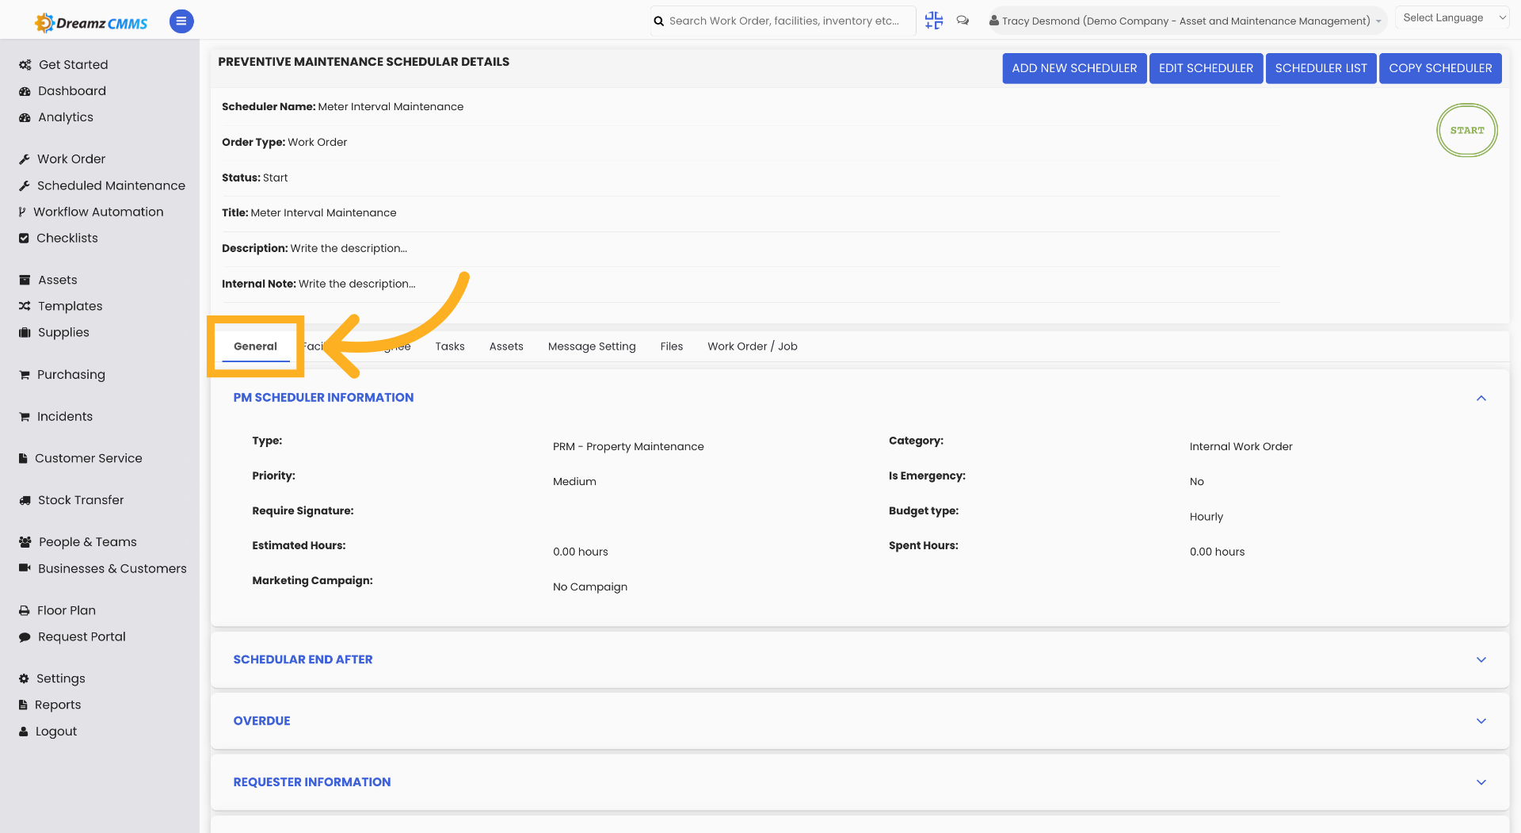Click the Templates shuffle icon

25,306
